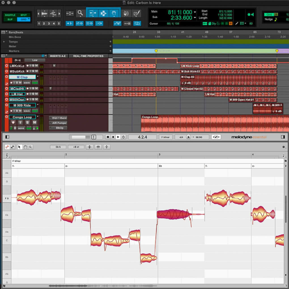
Task: Mute the LMKckLp track
Action: tap(37, 66)
